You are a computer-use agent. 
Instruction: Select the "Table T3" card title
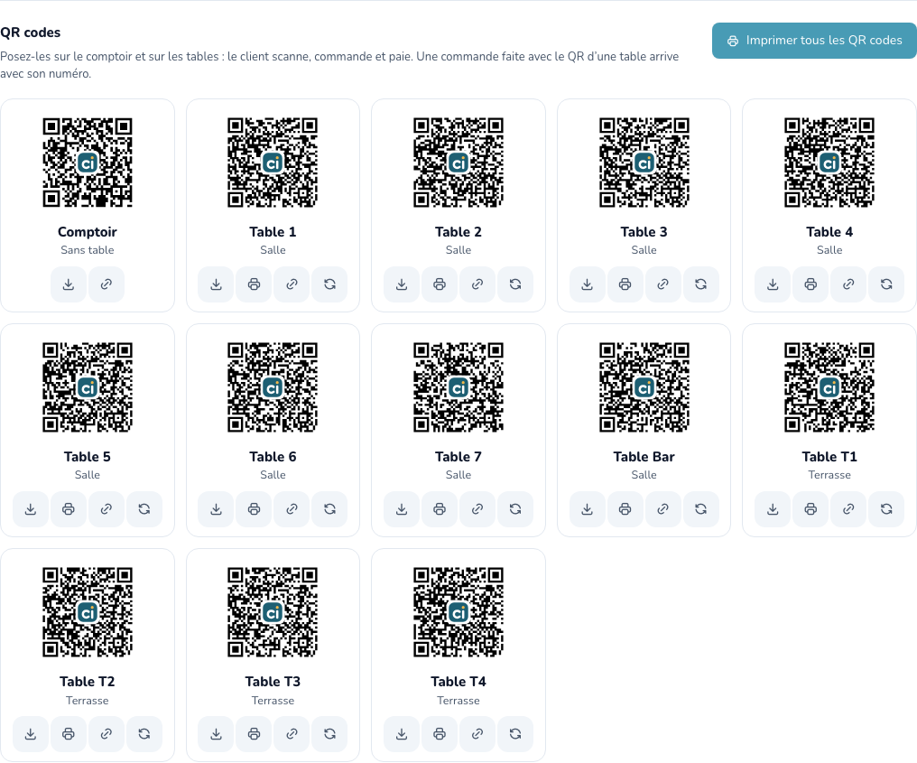click(273, 682)
